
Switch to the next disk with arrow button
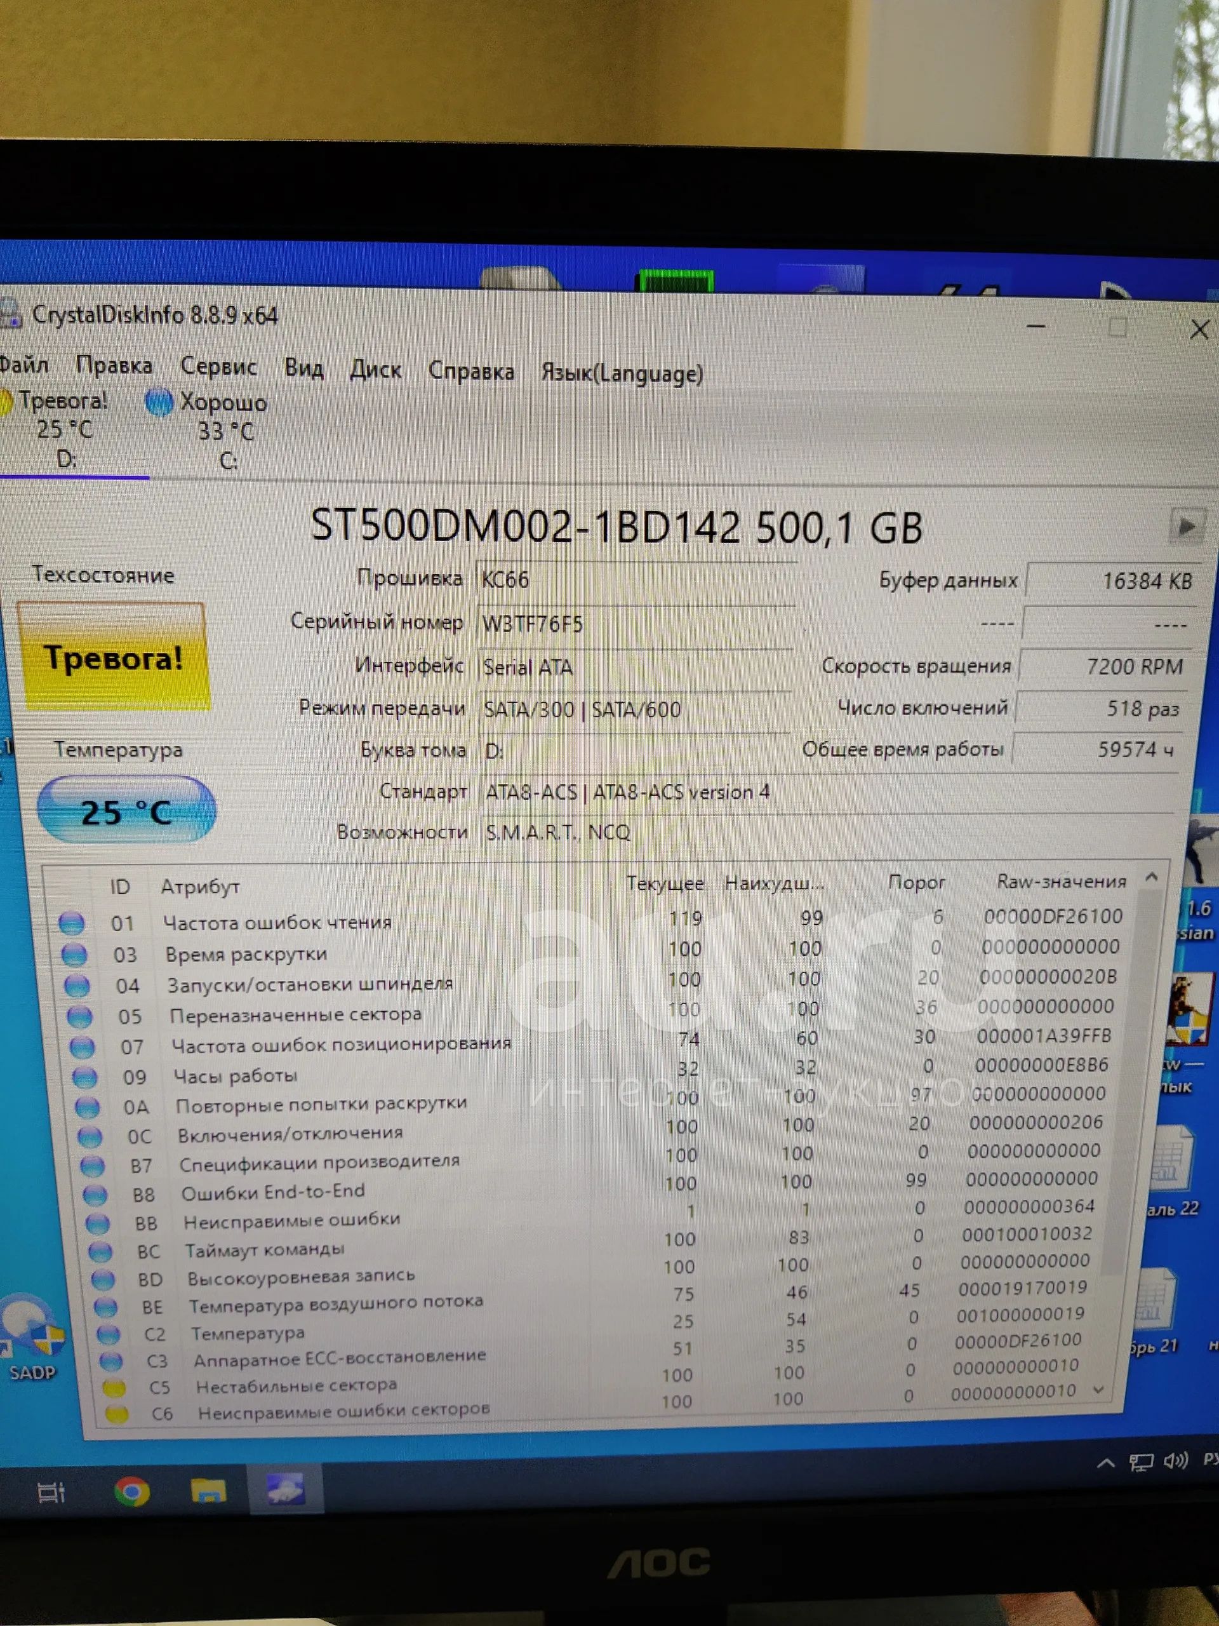click(1186, 525)
